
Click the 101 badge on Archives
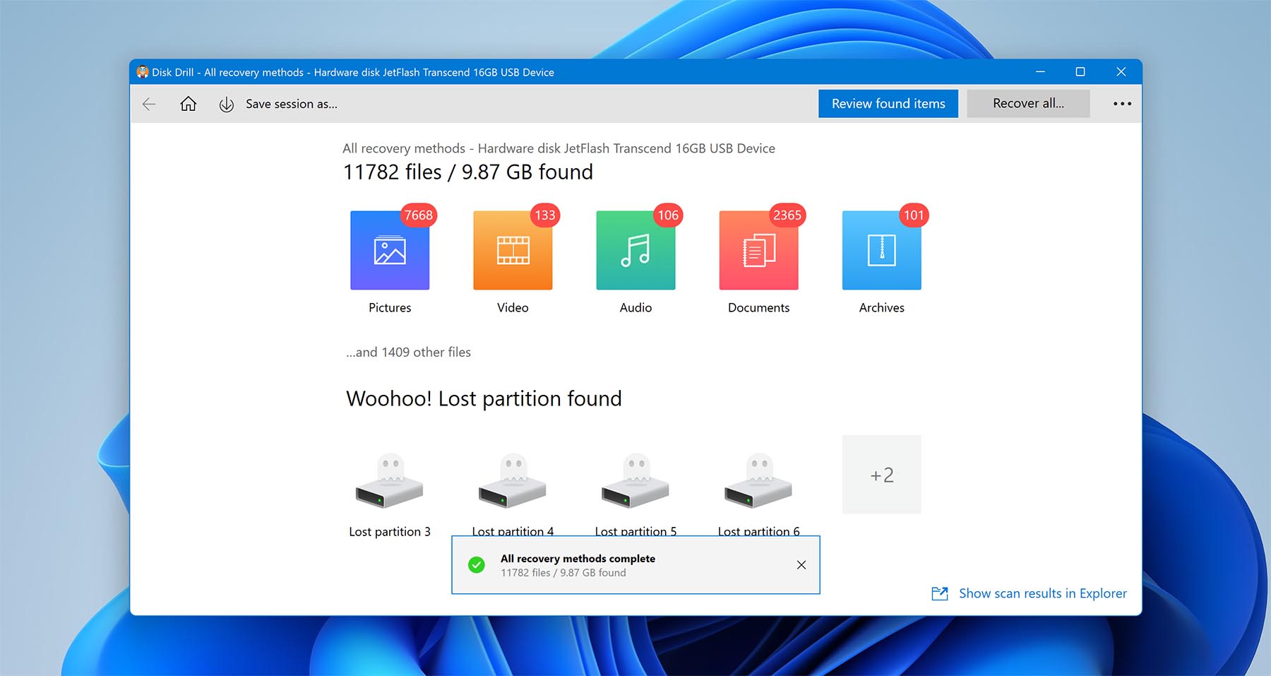click(x=914, y=215)
